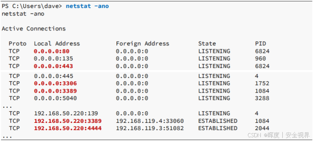Click the red 0.0.0.0:443 address

pyautogui.click(x=53, y=66)
